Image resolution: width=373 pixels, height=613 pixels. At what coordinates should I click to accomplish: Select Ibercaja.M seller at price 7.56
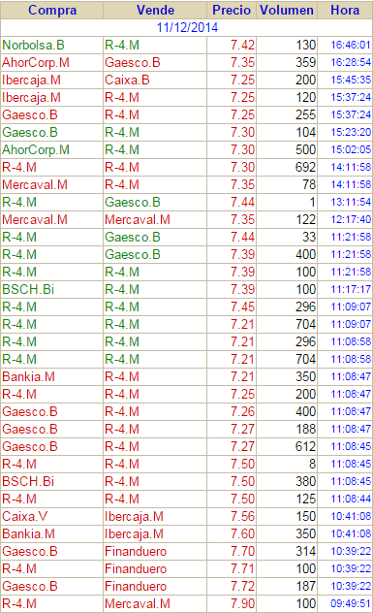(155, 516)
